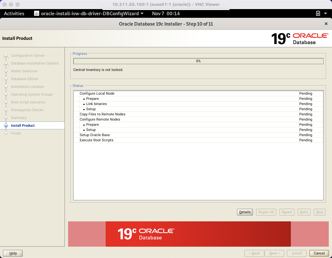This screenshot has height=258, width=332.
Task: Click the Install button
Action: pyautogui.click(x=297, y=253)
